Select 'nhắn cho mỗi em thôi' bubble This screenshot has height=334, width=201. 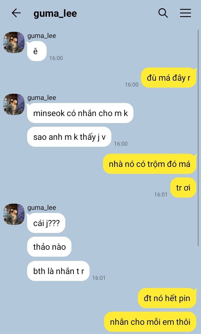(150, 322)
